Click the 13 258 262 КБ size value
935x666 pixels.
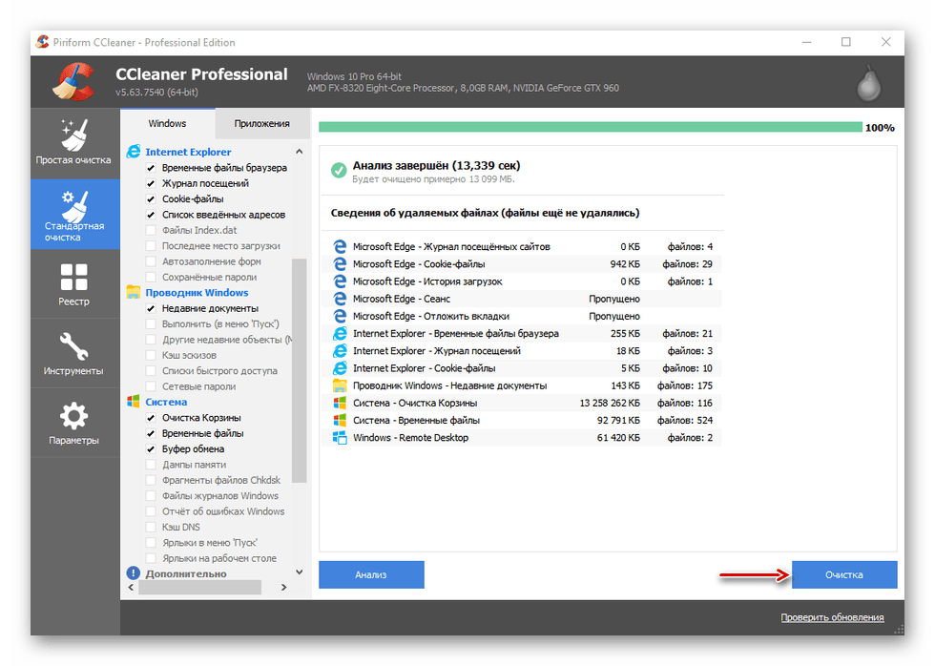coord(610,403)
